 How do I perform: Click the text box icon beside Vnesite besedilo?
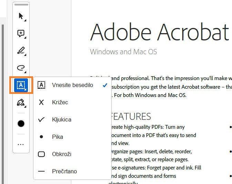point(41,85)
